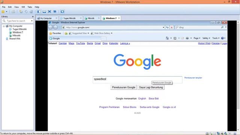Select Shared VMs in library tree
240x135 pixels.
coord(15,39)
